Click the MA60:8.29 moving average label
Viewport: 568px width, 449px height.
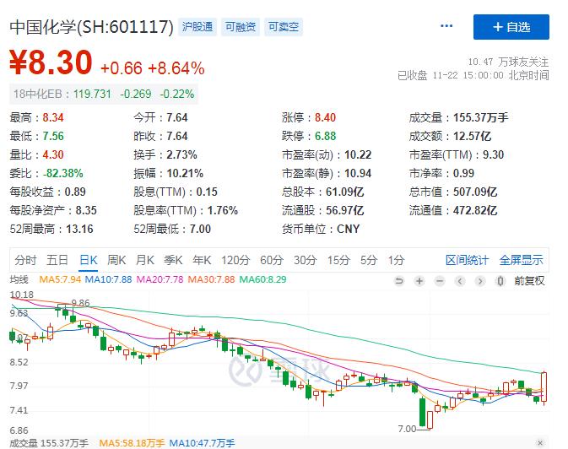coord(263,279)
